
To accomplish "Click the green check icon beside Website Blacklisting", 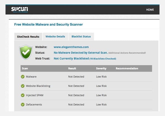I will tap(23, 86).
